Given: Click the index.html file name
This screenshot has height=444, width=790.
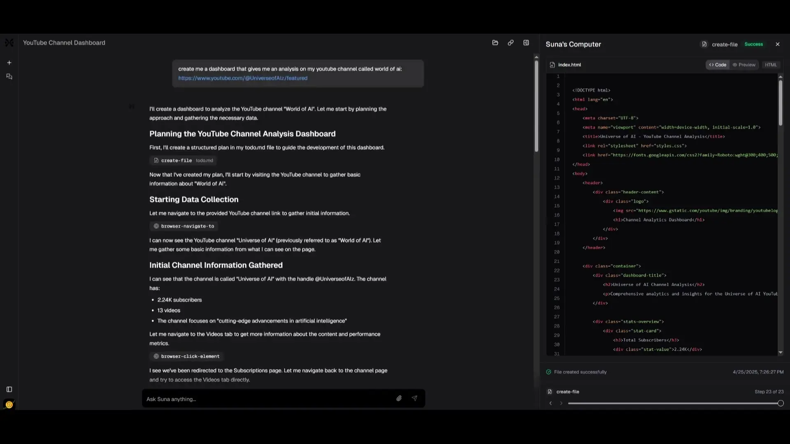Looking at the screenshot, I should tap(569, 65).
